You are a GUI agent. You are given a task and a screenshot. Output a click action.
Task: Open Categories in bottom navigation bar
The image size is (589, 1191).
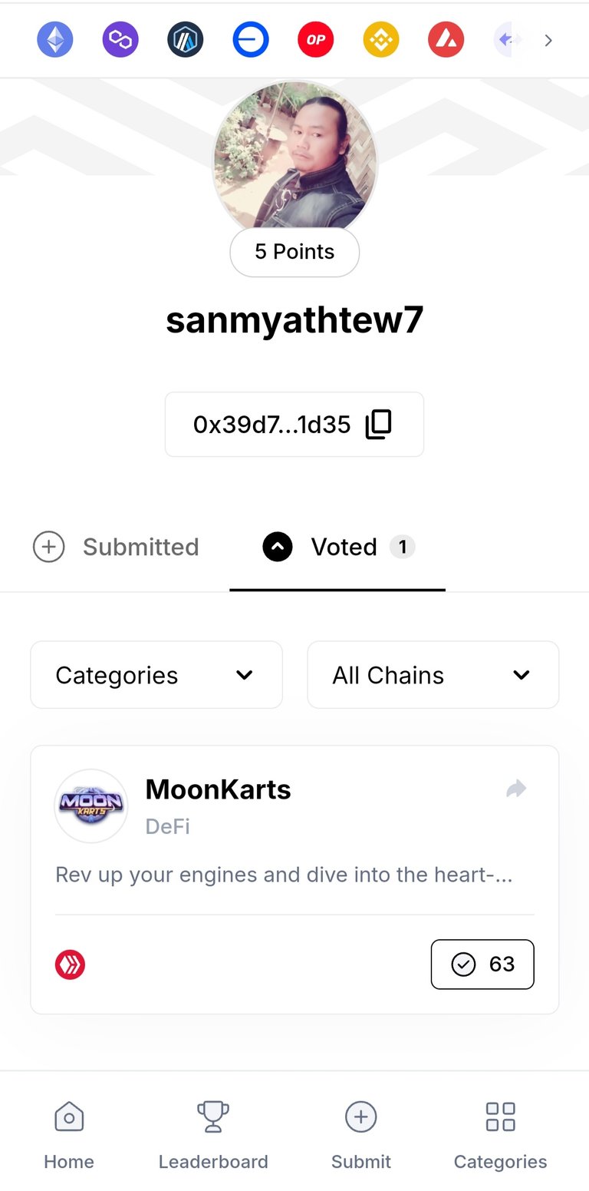501,1136
